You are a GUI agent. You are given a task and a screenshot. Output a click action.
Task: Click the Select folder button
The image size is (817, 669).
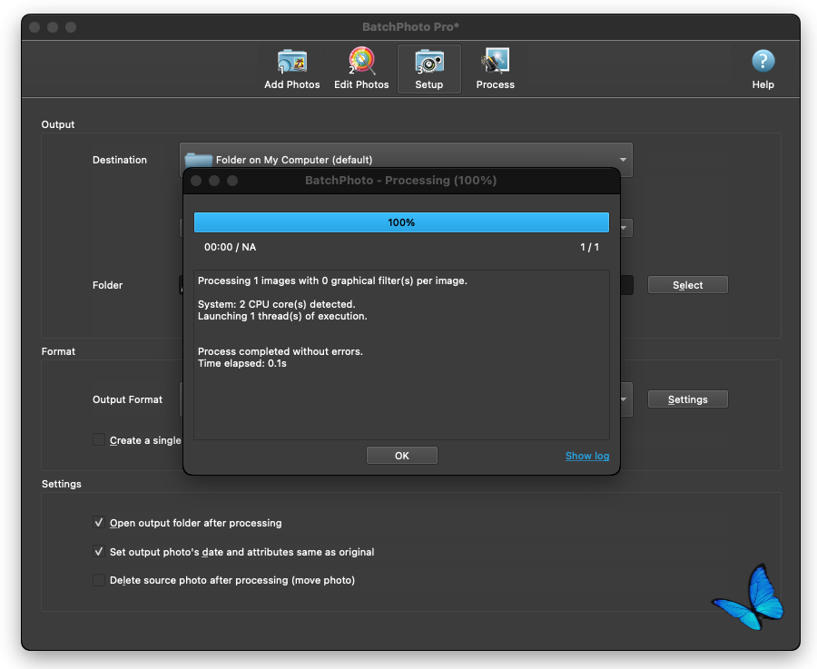pyautogui.click(x=688, y=285)
